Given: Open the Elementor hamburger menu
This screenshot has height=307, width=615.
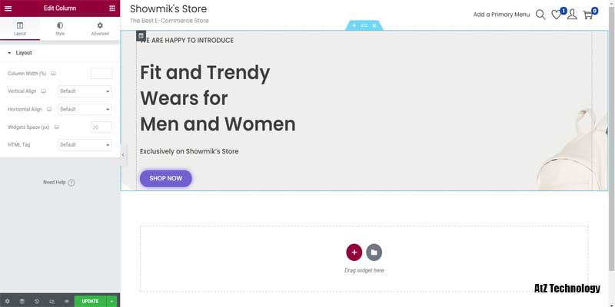Looking at the screenshot, I should (x=8, y=8).
